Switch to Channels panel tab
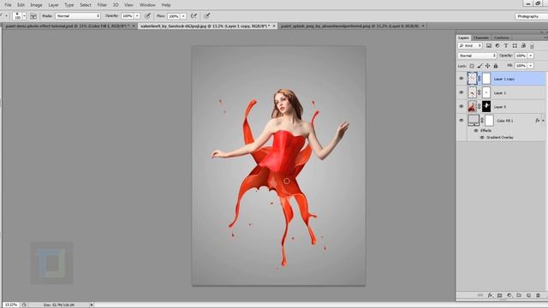Screen dimensions: 548x308 pyautogui.click(x=481, y=38)
